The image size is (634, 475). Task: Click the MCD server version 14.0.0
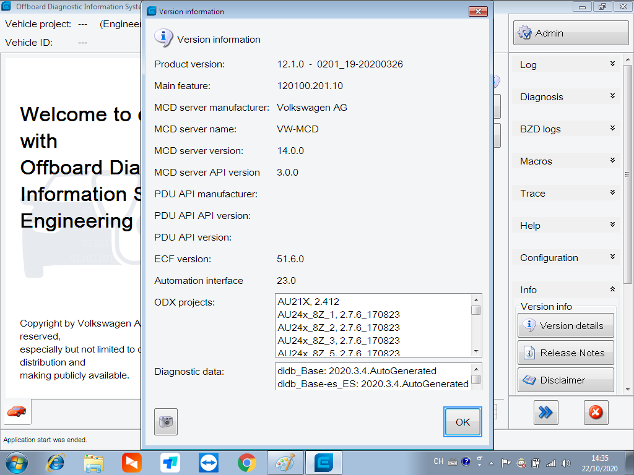(290, 151)
